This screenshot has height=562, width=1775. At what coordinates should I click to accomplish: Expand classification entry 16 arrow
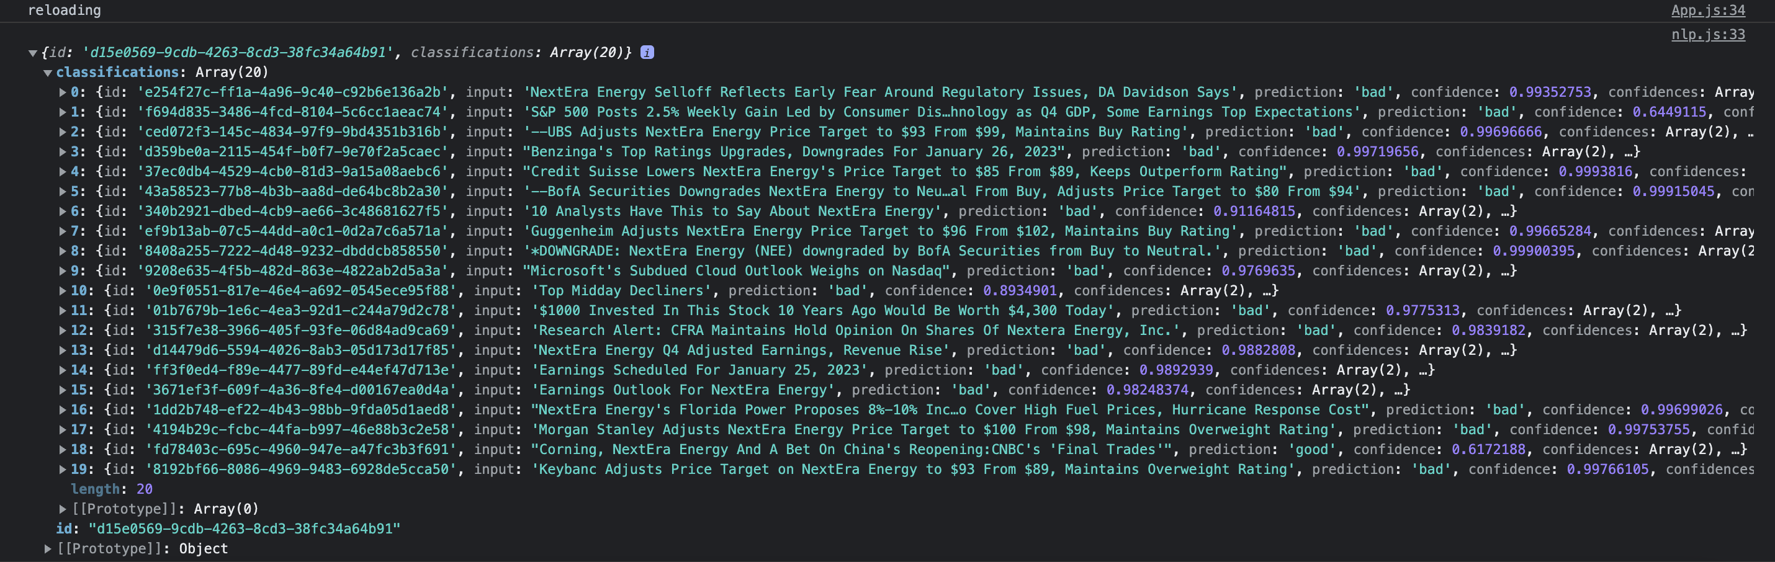pyautogui.click(x=63, y=410)
